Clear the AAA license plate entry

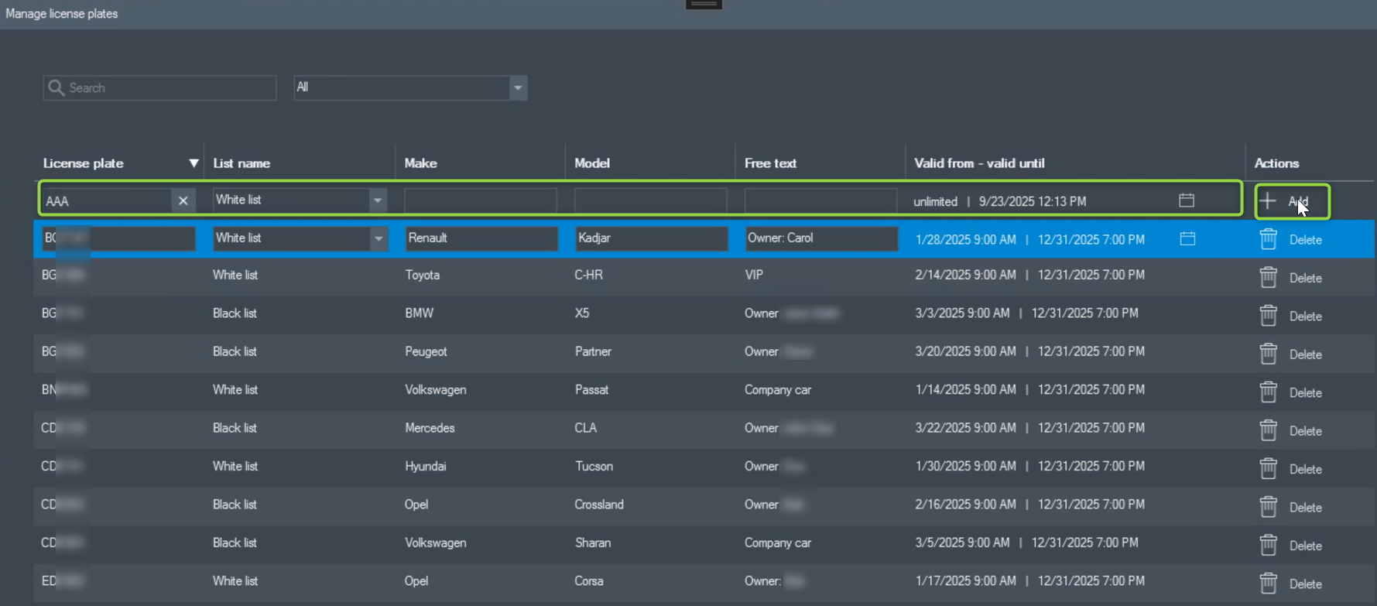183,201
